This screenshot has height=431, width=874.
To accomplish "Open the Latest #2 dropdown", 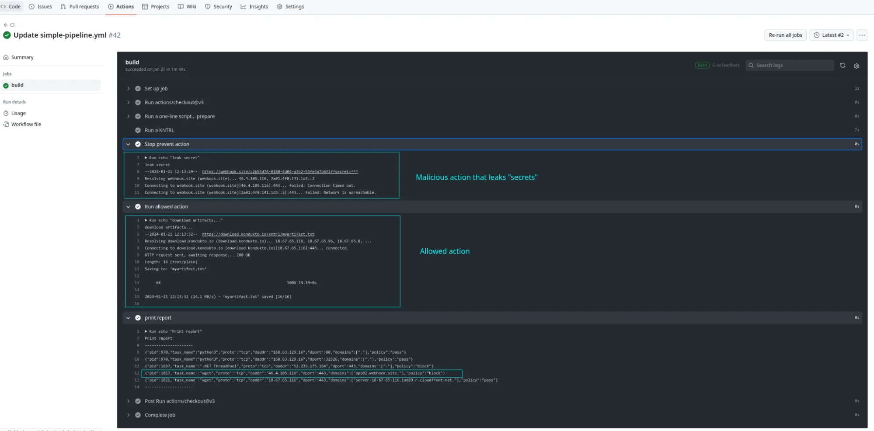I will coord(831,35).
